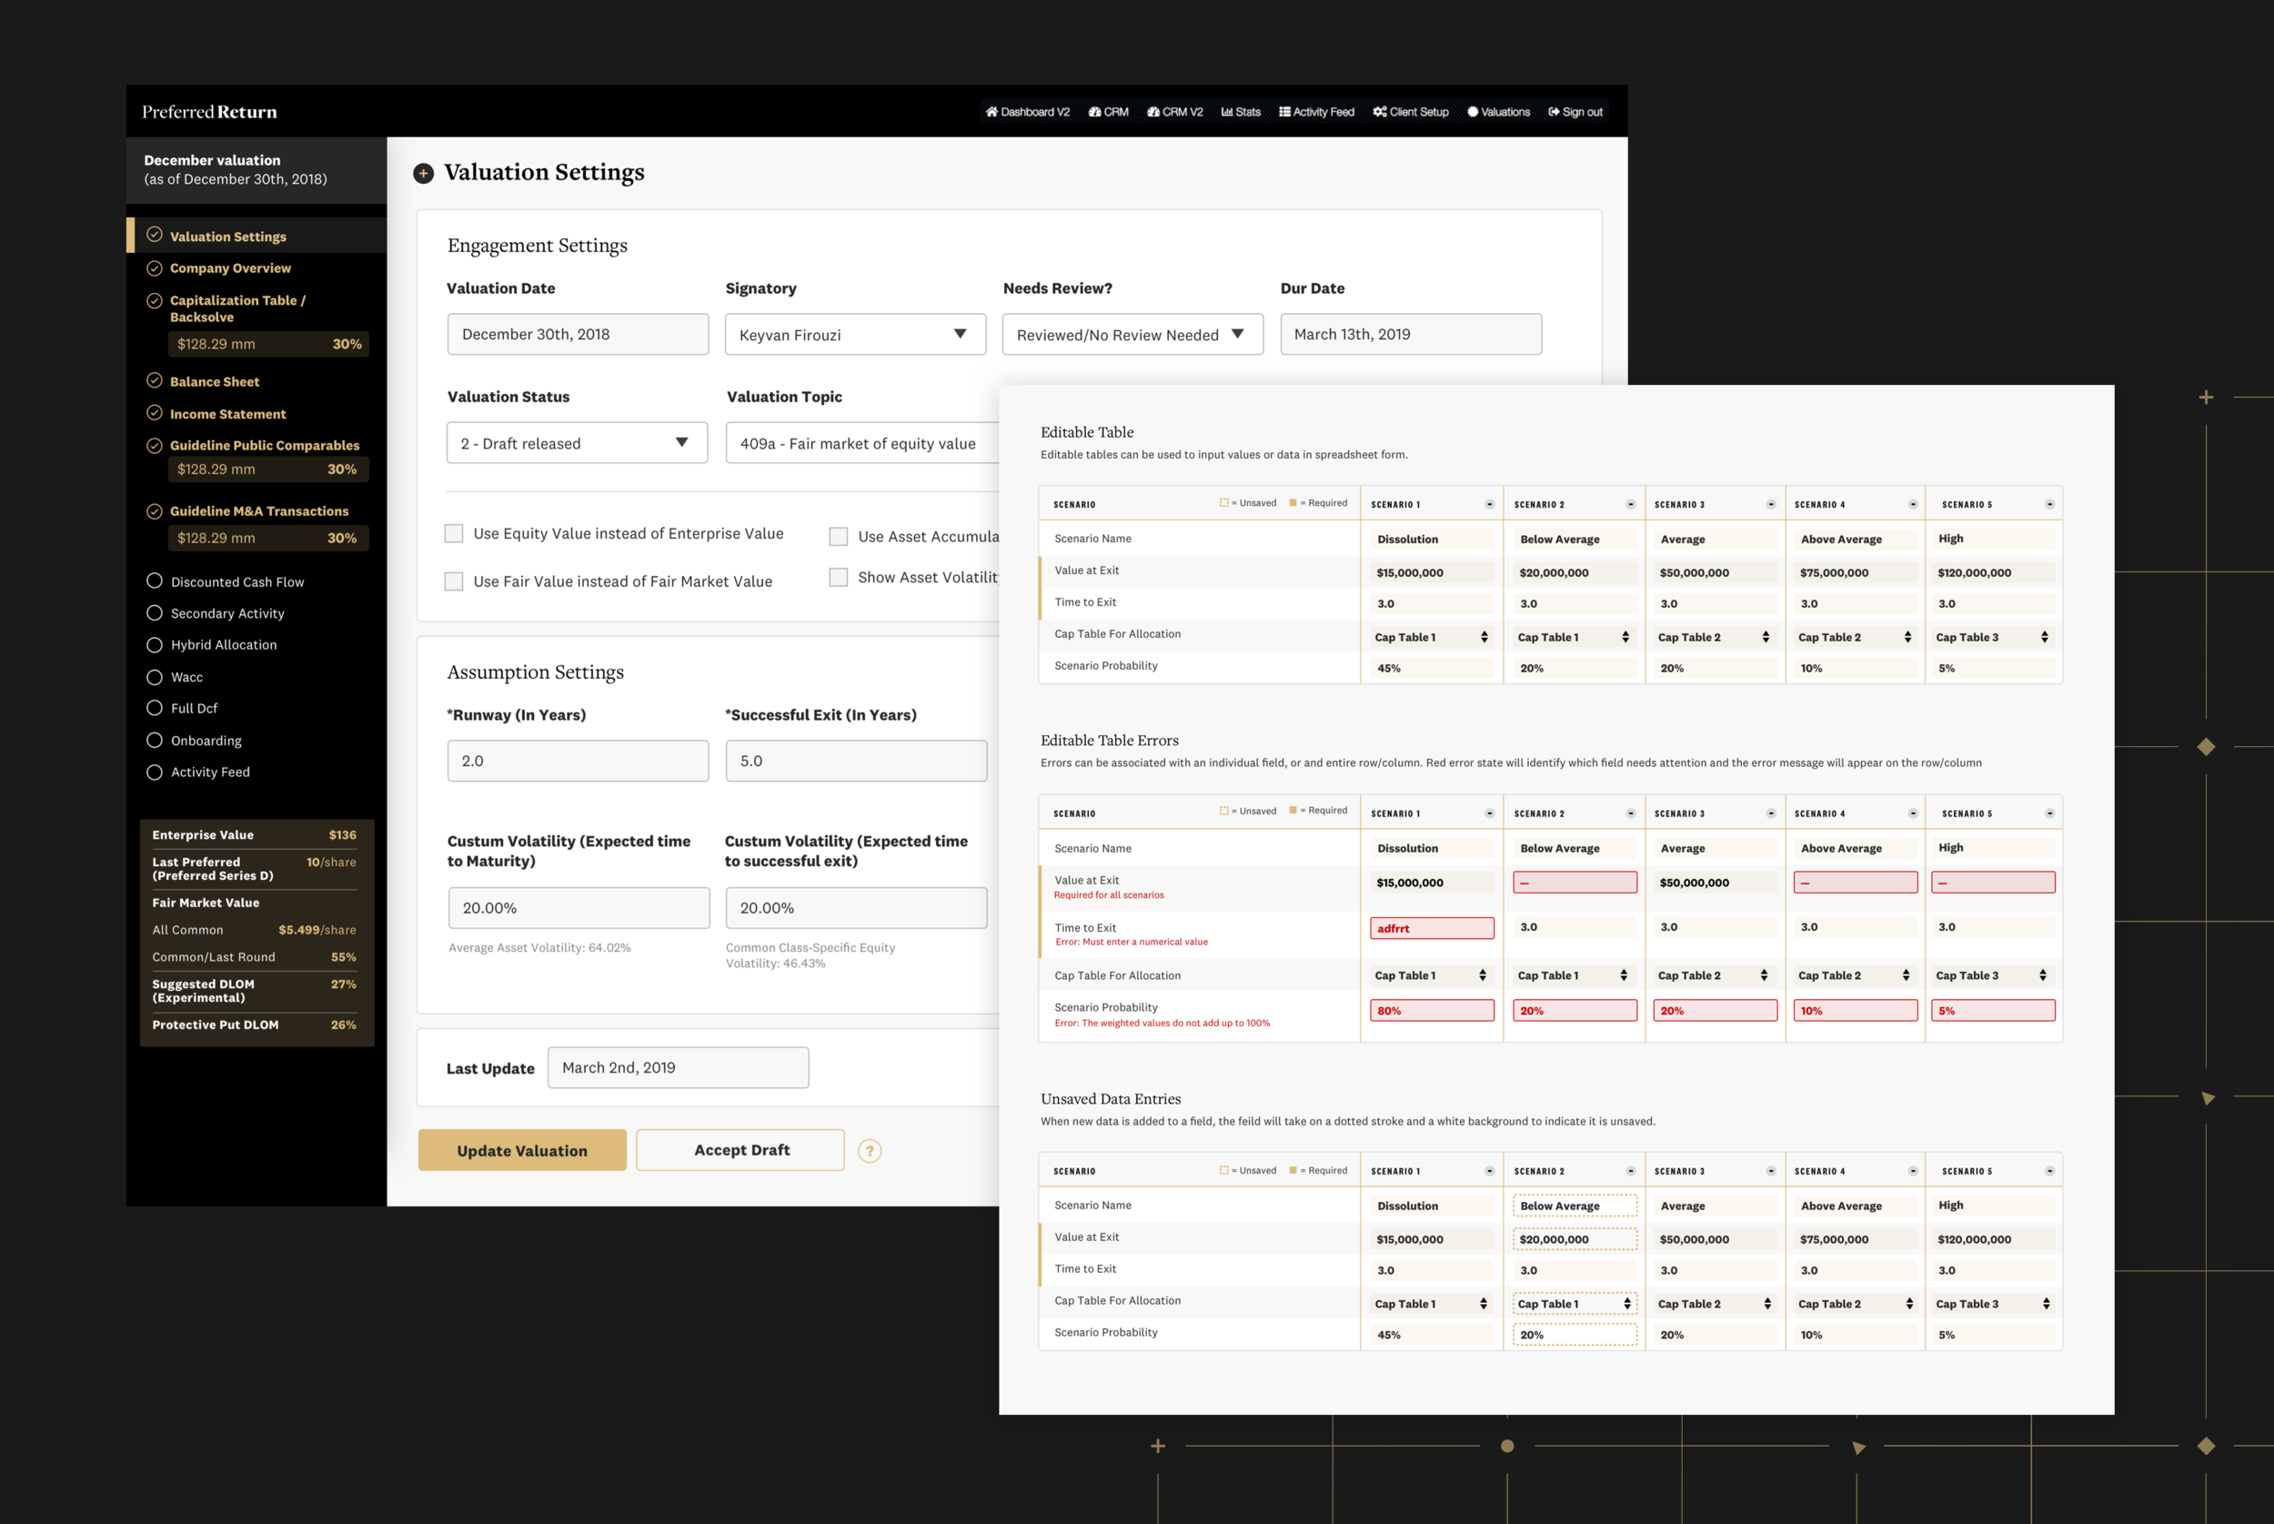This screenshot has height=1524, width=2274.
Task: Click the Activity Feed list icon in navbar
Action: (1284, 112)
